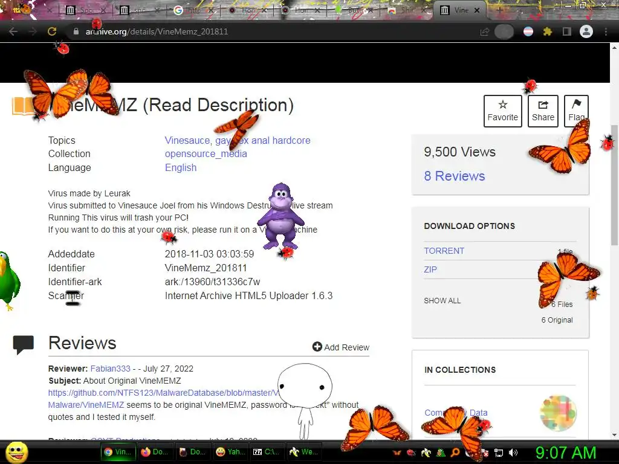Open the network tray icon
The width and height of the screenshot is (619, 464).
(x=499, y=453)
